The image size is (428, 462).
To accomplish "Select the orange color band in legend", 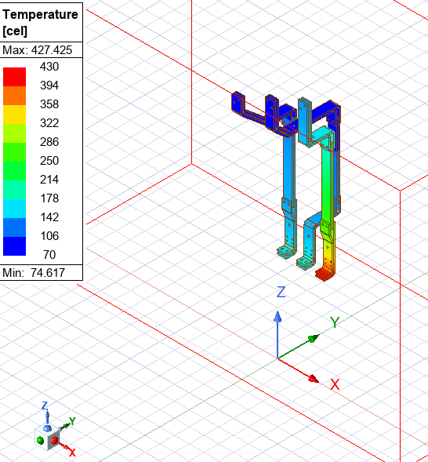I will pyautogui.click(x=14, y=96).
